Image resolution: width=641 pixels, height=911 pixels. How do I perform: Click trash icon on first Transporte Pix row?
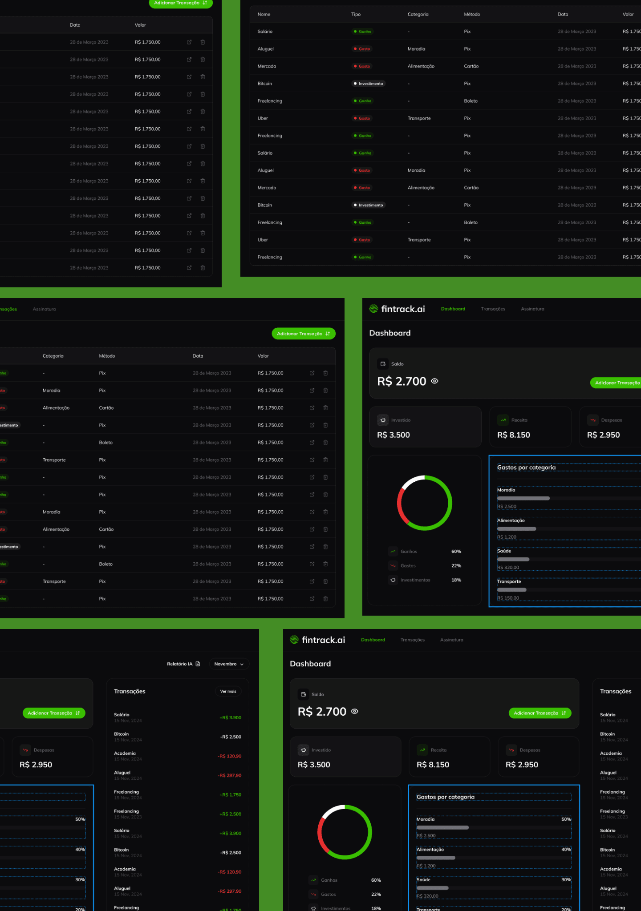point(325,460)
